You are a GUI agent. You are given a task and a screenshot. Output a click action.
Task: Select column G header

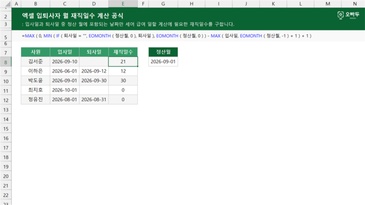(163, 4)
